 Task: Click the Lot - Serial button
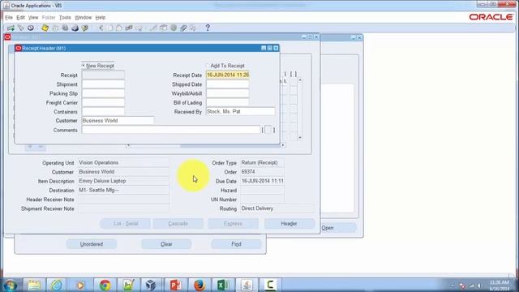coord(126,224)
